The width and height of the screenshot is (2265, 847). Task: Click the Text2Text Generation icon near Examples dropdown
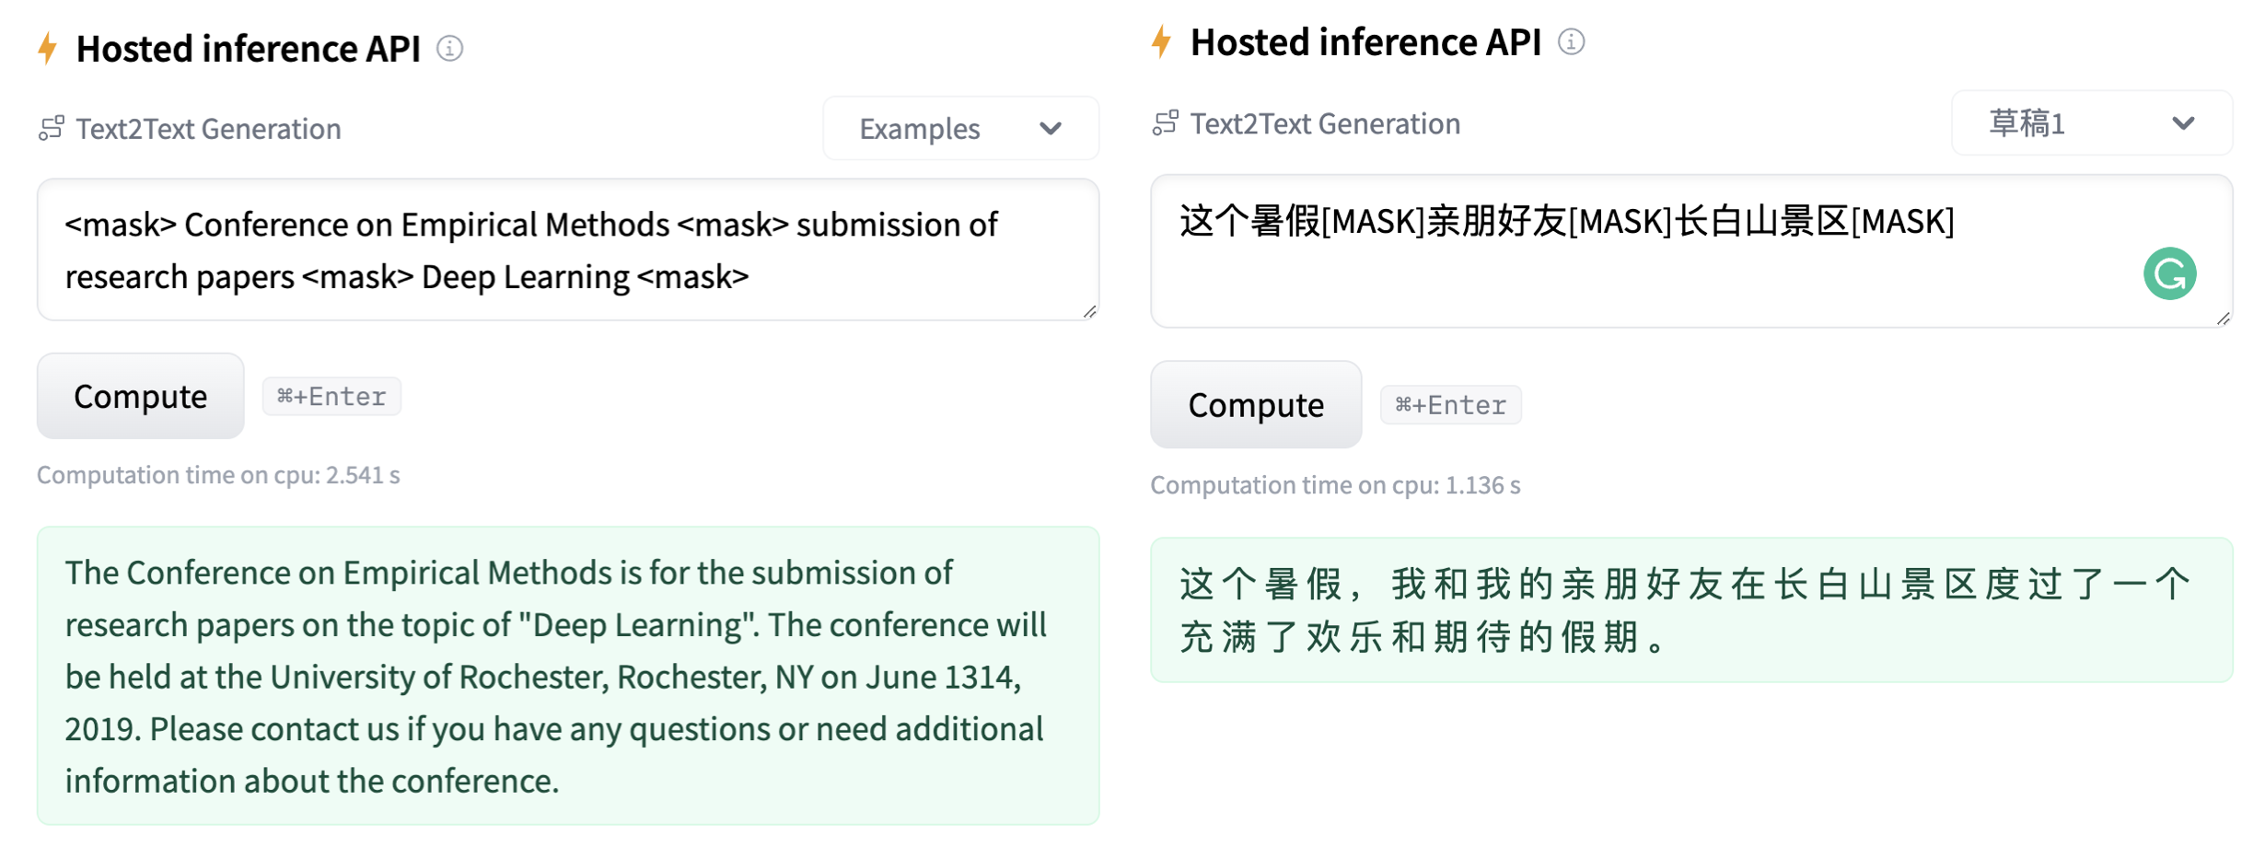point(52,128)
